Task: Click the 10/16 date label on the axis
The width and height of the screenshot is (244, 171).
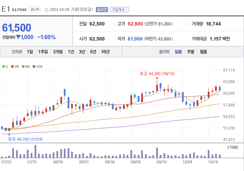Action: [213, 162]
